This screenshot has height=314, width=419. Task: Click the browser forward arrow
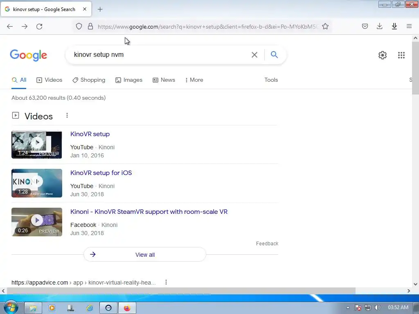[25, 27]
